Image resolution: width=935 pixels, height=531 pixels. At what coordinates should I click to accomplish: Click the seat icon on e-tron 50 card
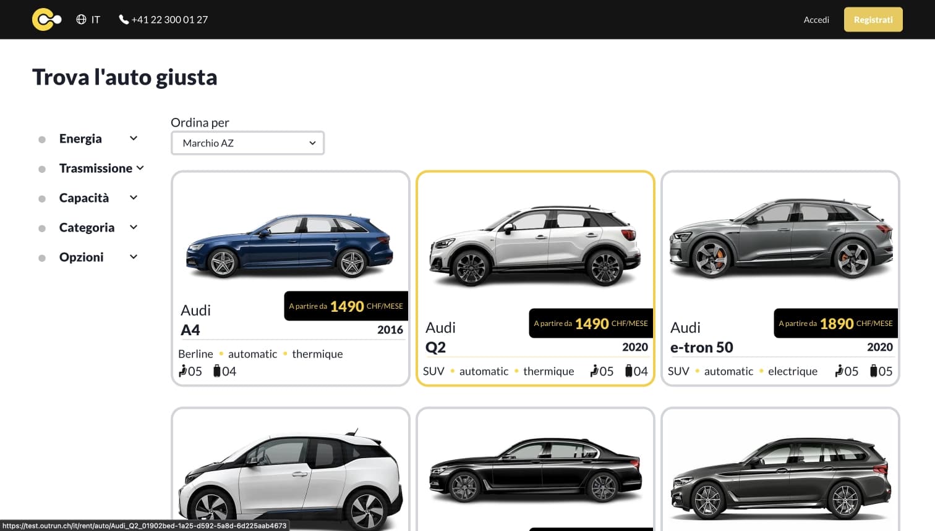point(839,371)
